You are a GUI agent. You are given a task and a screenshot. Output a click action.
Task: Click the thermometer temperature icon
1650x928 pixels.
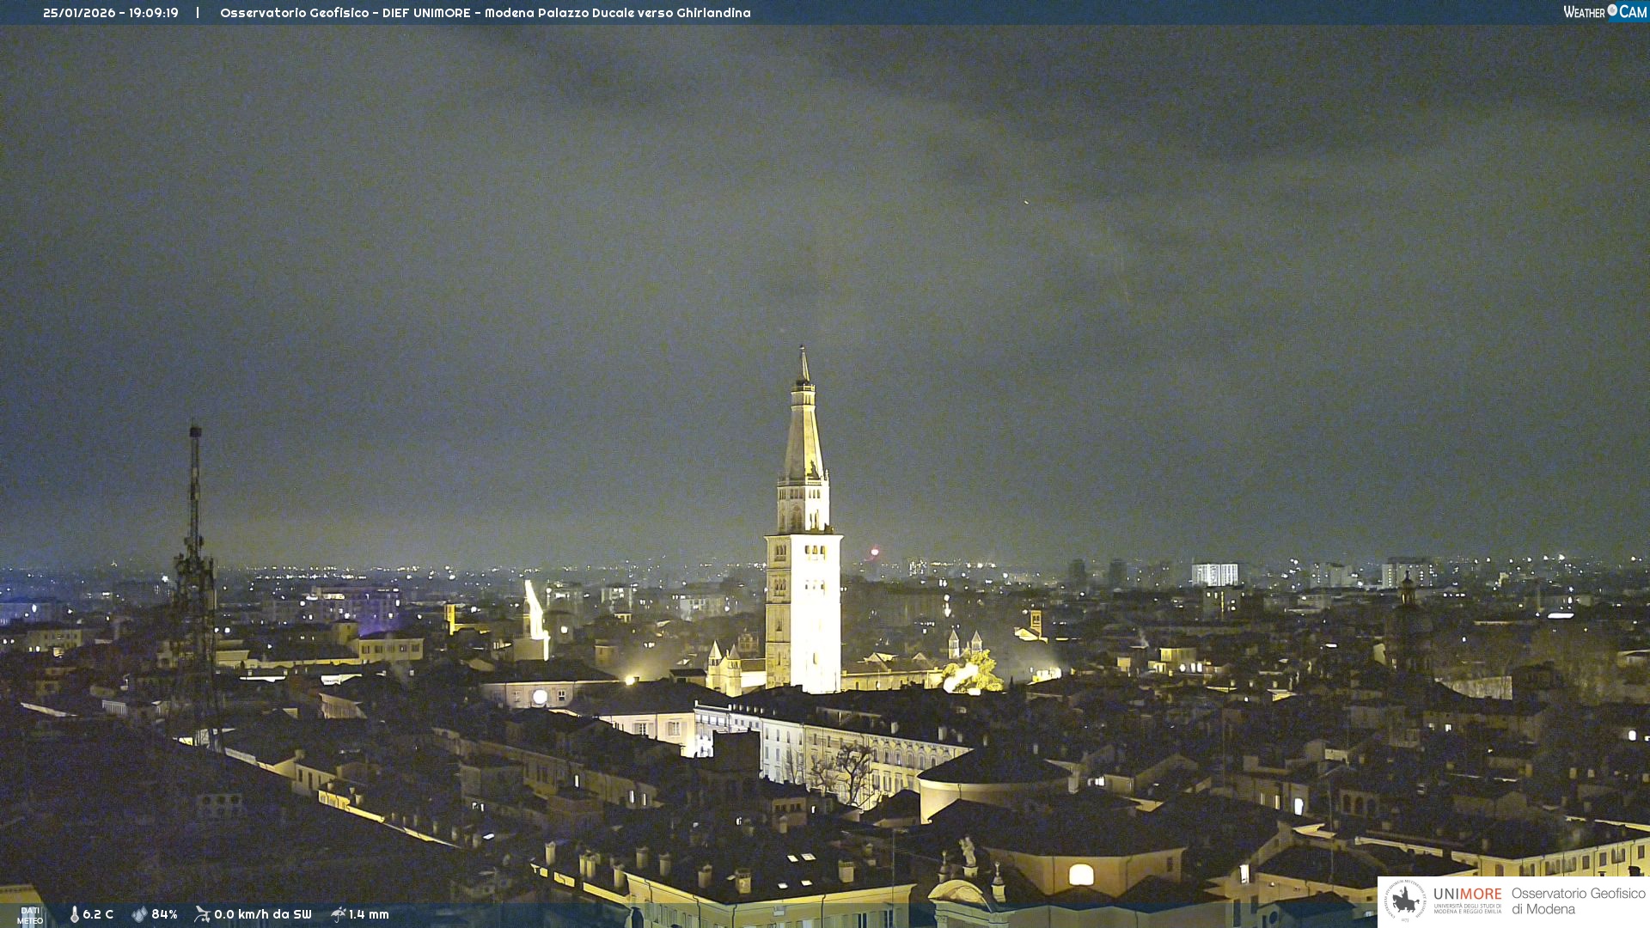coord(75,914)
